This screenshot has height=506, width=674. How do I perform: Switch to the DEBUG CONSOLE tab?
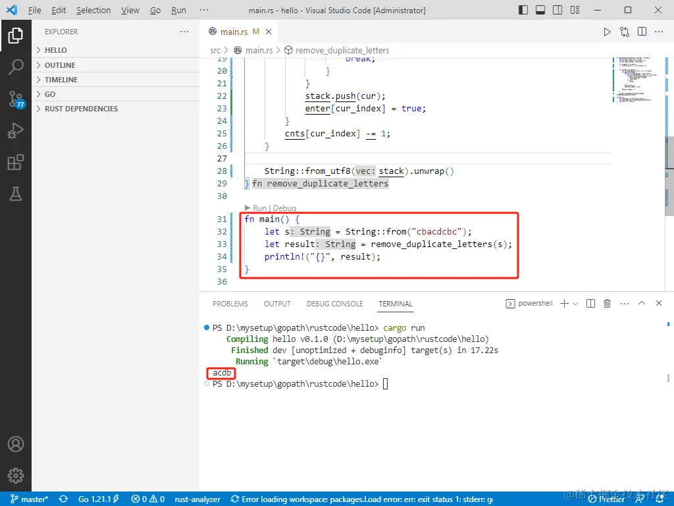334,304
